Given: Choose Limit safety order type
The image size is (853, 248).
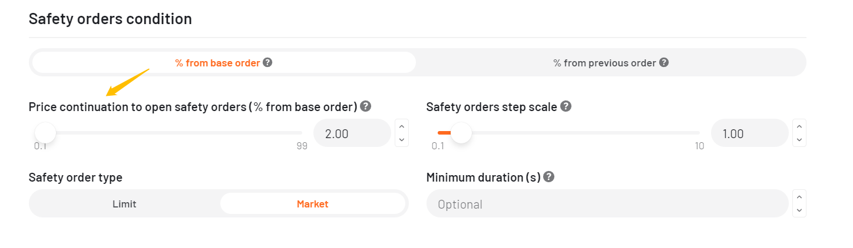Looking at the screenshot, I should pos(124,204).
